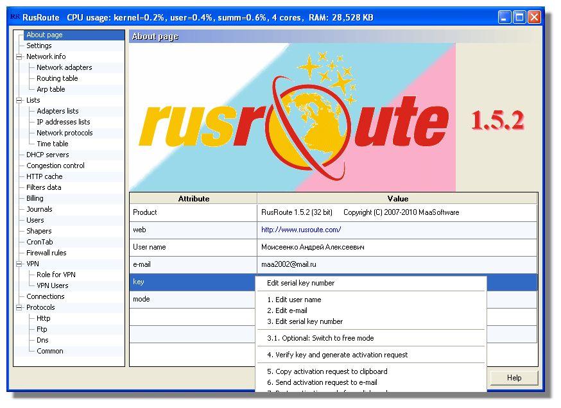Collapse the Network info tree node
Screen dimensions: 561x408
point(19,56)
